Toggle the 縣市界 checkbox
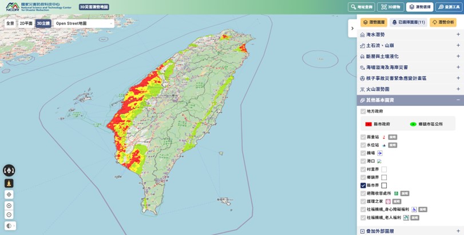The width and height of the screenshot is (464, 235). [x=363, y=185]
